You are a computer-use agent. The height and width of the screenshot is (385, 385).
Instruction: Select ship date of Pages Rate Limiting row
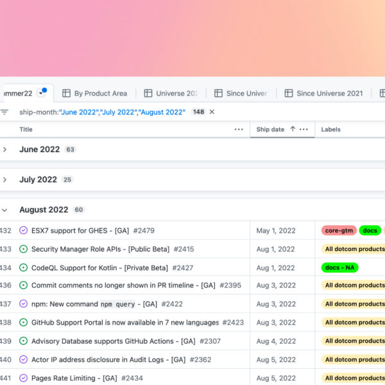point(282,377)
